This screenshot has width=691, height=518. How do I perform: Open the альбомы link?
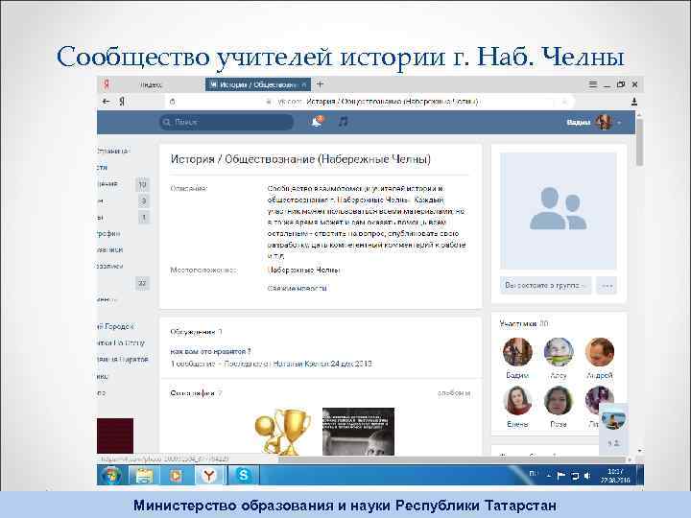454,393
